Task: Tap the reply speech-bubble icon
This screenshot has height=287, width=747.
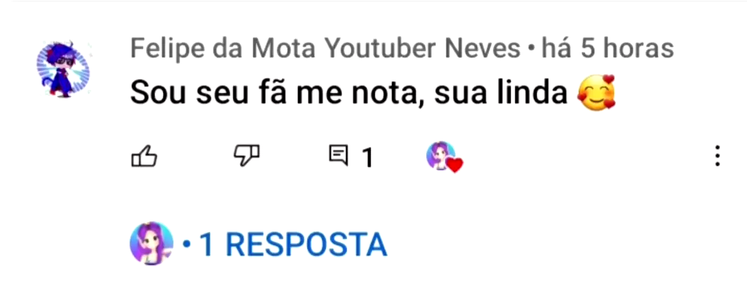Action: tap(338, 157)
